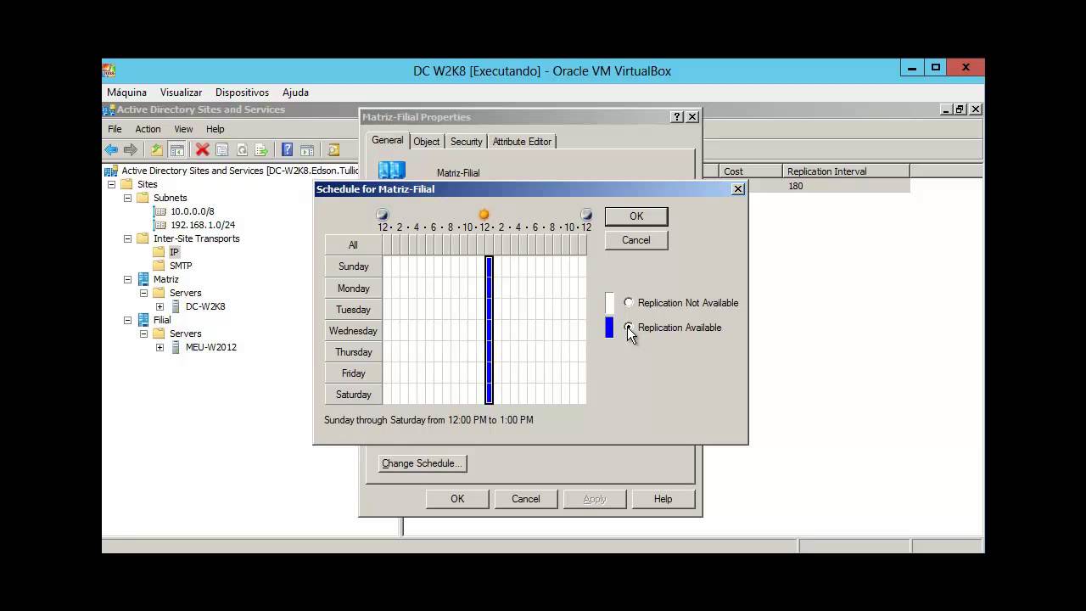Click the VirtualBox icon in the title bar
Screen dimensions: 1086x611
pyautogui.click(x=109, y=70)
